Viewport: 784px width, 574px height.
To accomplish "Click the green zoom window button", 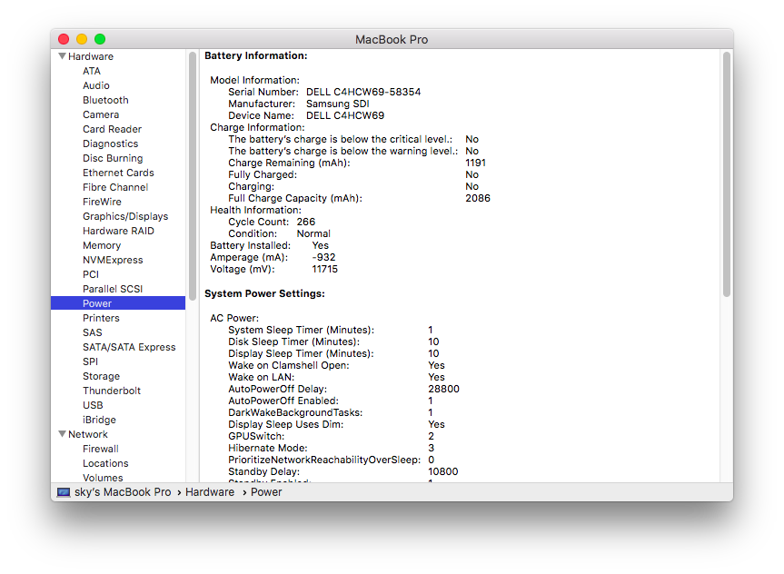I will click(x=100, y=39).
